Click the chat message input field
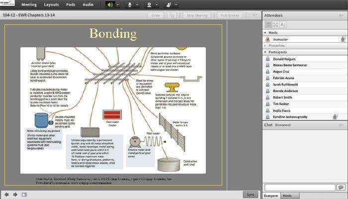The image size is (348, 199). click(299, 187)
